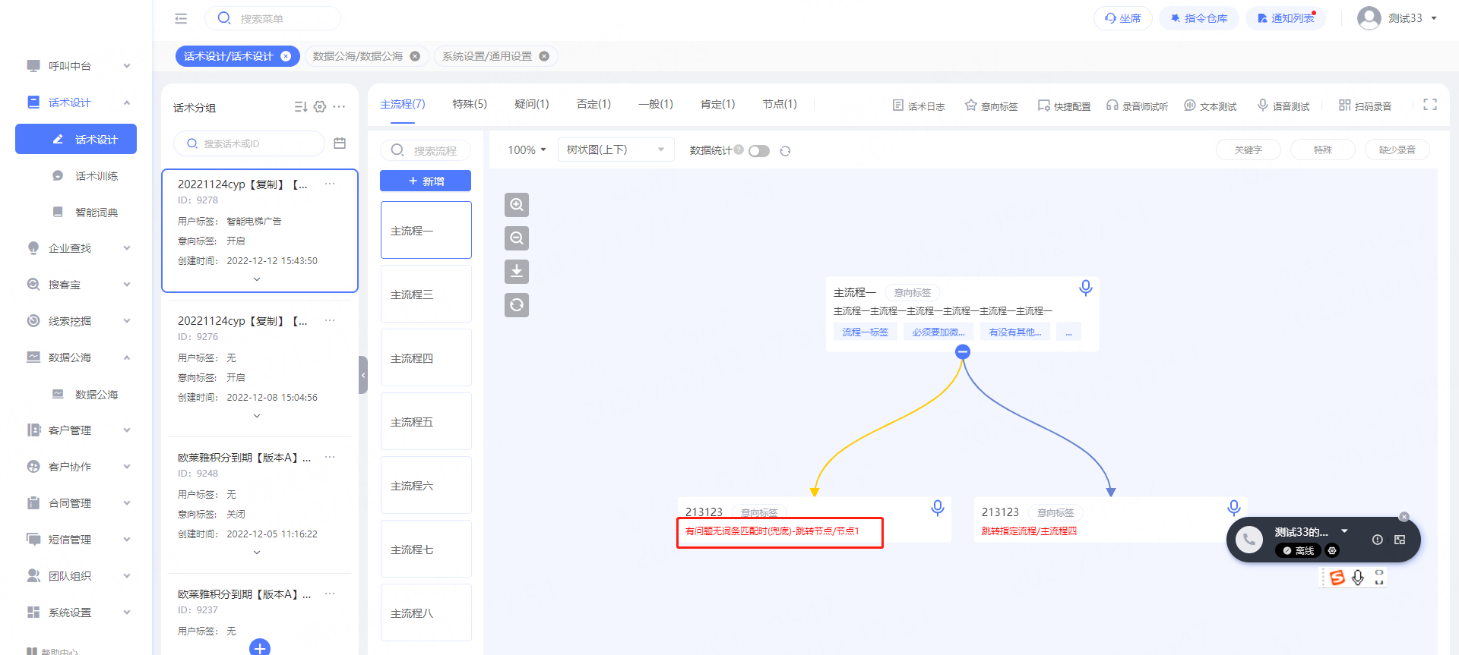Screen dimensions: 1459x655
Task: Click the microphone icon on the left 213123 node
Action: (x=938, y=508)
